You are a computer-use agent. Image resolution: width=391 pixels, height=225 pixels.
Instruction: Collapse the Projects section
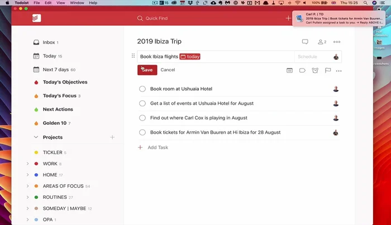(36, 137)
